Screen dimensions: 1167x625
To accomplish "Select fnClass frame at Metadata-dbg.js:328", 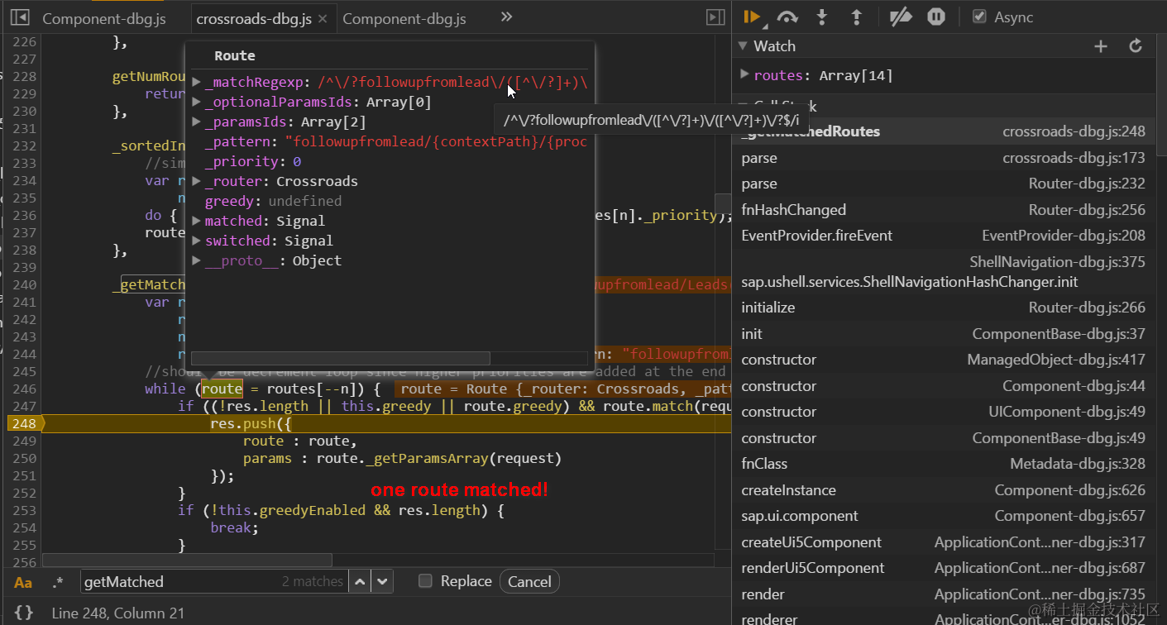I will point(944,464).
